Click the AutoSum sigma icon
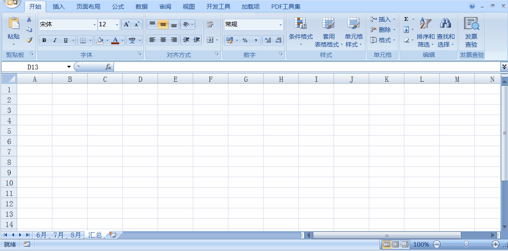 point(406,19)
